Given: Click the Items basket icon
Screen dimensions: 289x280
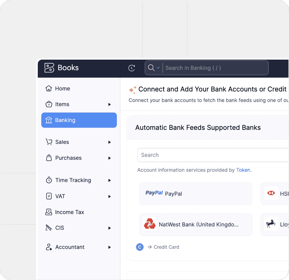Looking at the screenshot, I should [x=49, y=104].
